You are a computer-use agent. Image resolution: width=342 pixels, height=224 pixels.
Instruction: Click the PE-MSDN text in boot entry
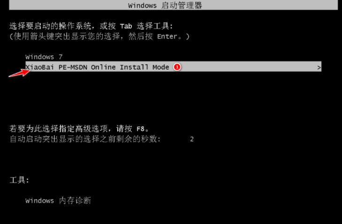point(73,67)
